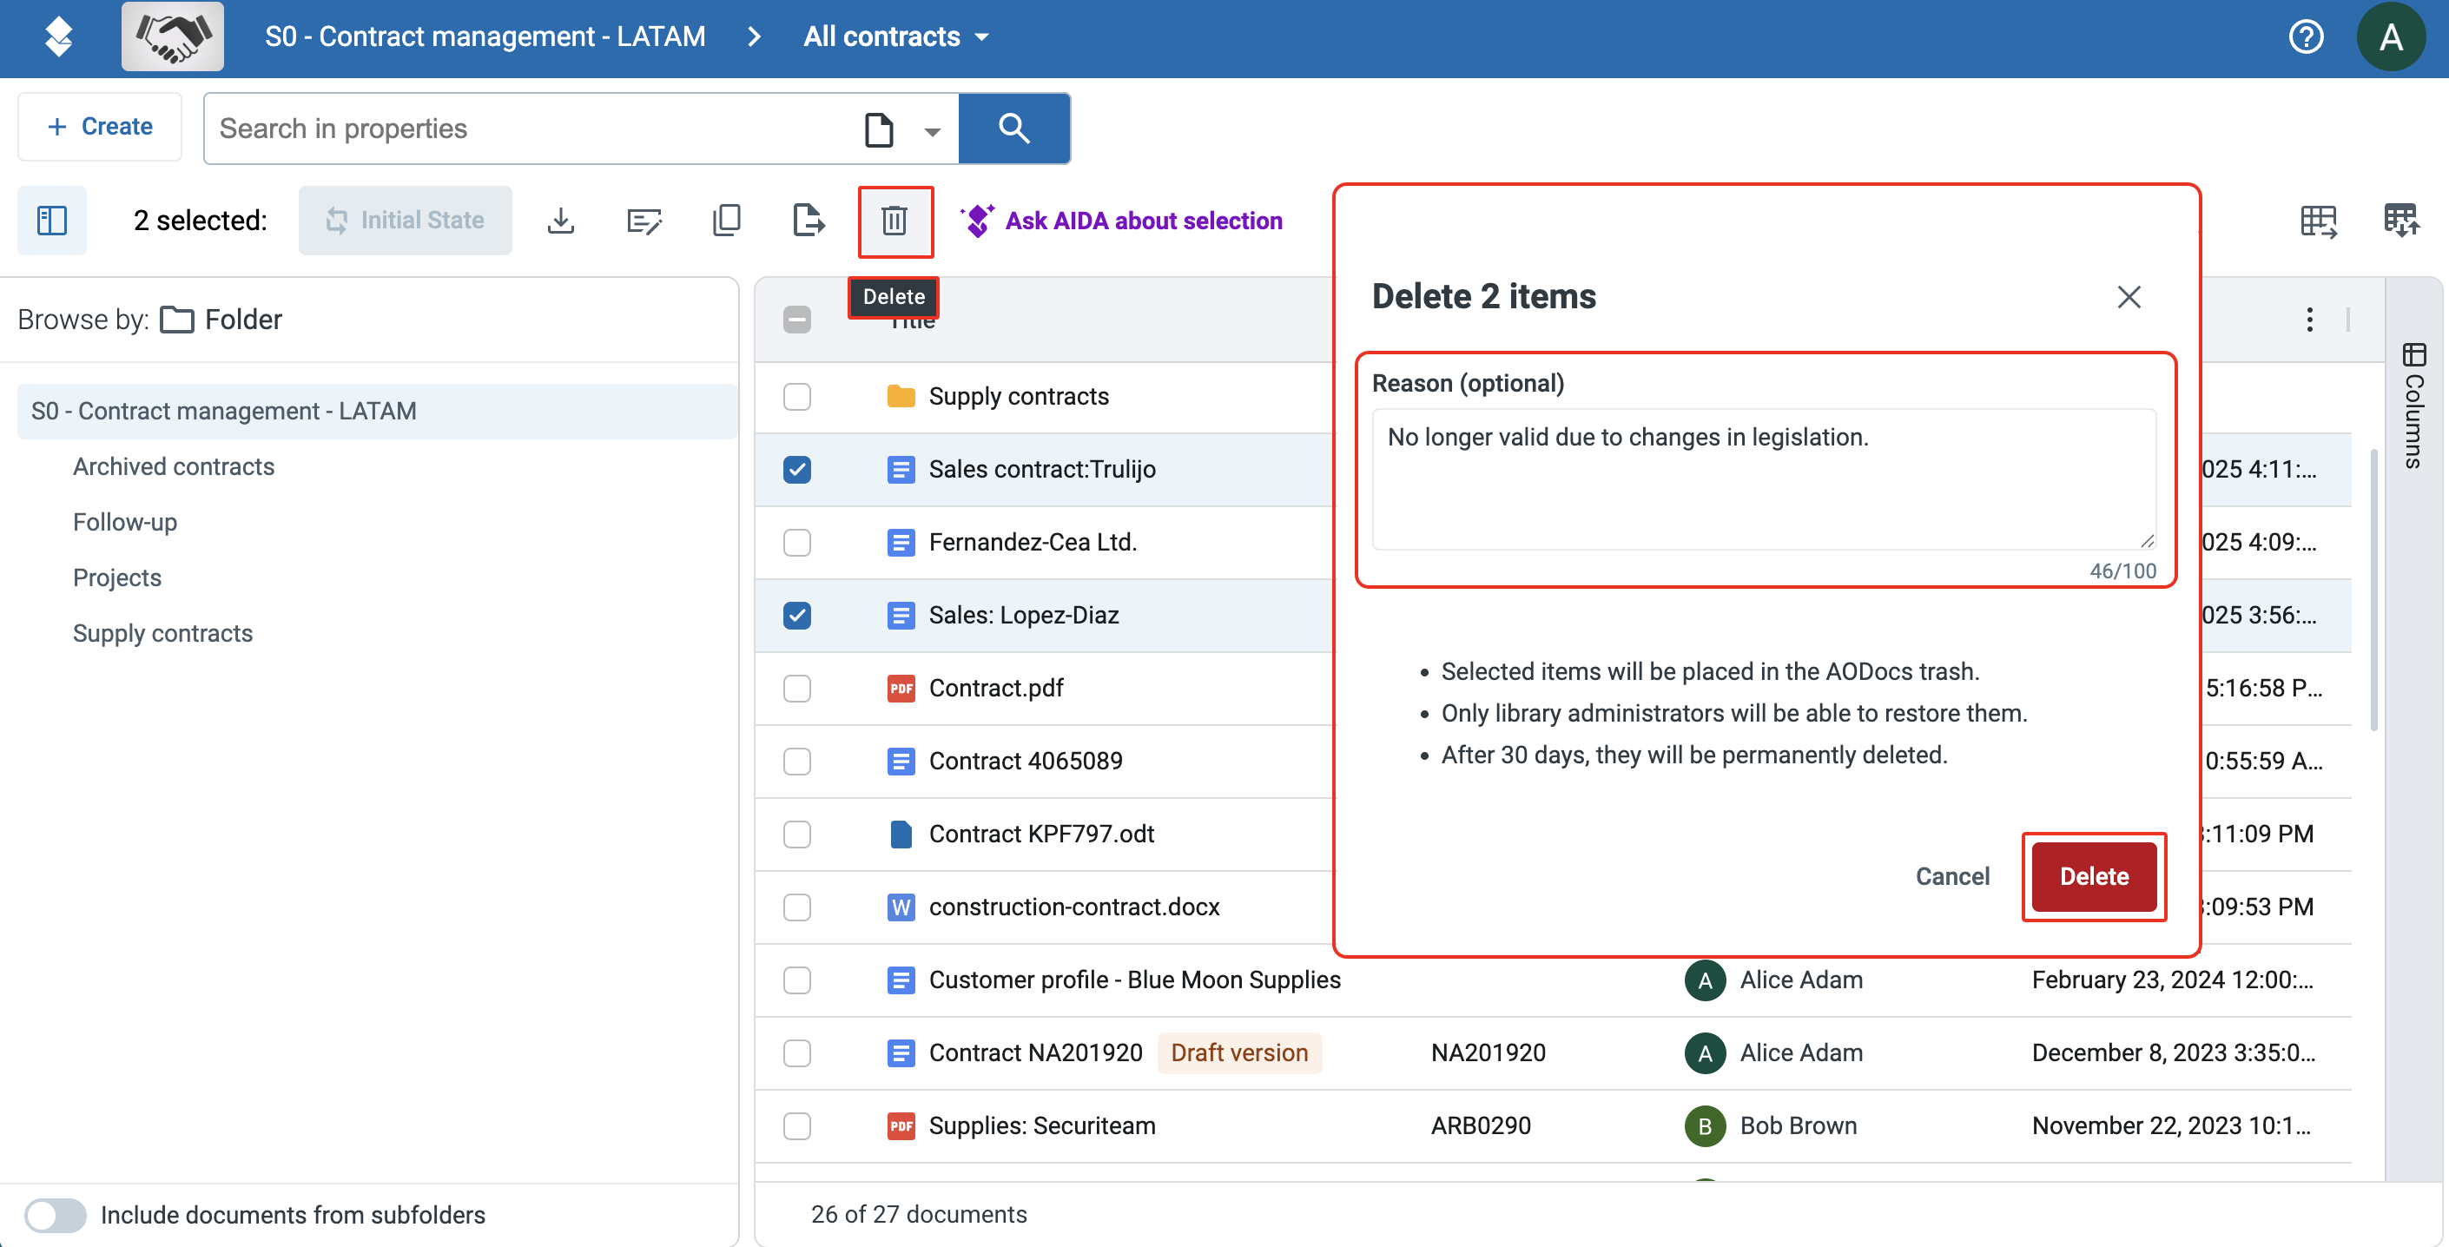The image size is (2449, 1247).
Task: Uncheck Sales: Lopez-Diaz checkbox
Action: [796, 615]
